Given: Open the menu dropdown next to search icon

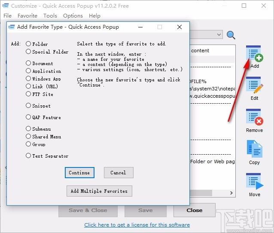Looking at the screenshot, I should pos(219,35).
